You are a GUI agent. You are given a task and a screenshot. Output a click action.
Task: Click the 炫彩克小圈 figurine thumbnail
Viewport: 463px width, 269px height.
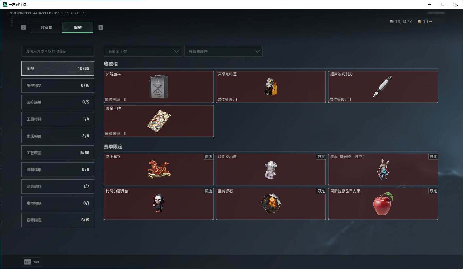(x=271, y=170)
